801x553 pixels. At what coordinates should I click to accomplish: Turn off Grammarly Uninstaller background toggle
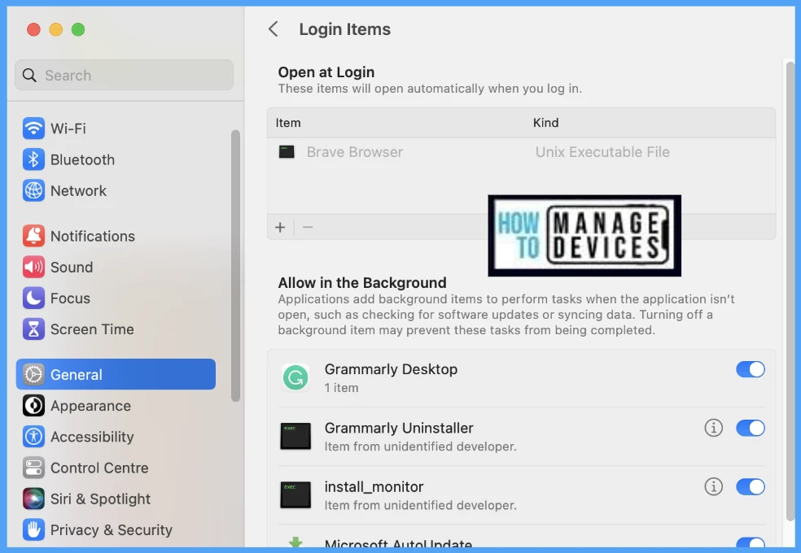tap(751, 428)
